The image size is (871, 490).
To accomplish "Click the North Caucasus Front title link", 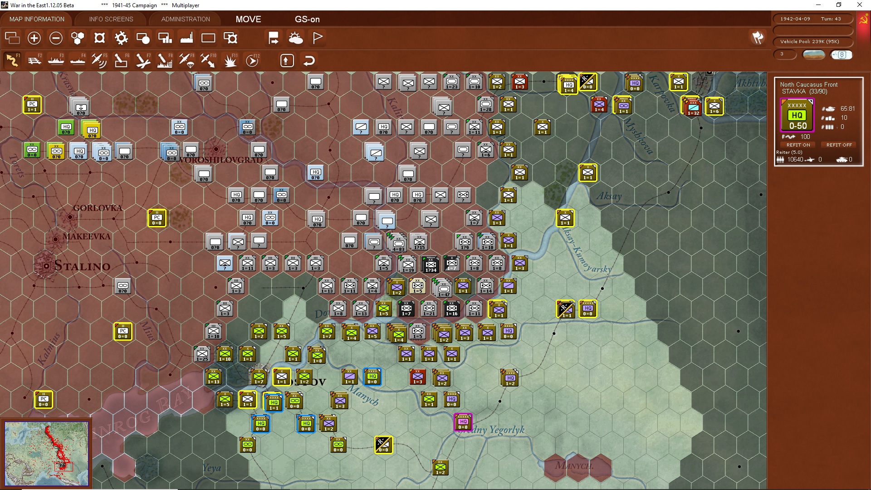I will (809, 84).
